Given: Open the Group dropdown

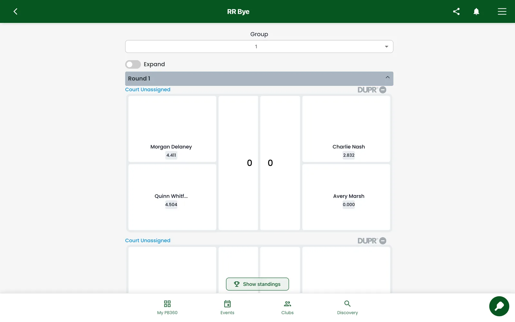Looking at the screenshot, I should 259,47.
